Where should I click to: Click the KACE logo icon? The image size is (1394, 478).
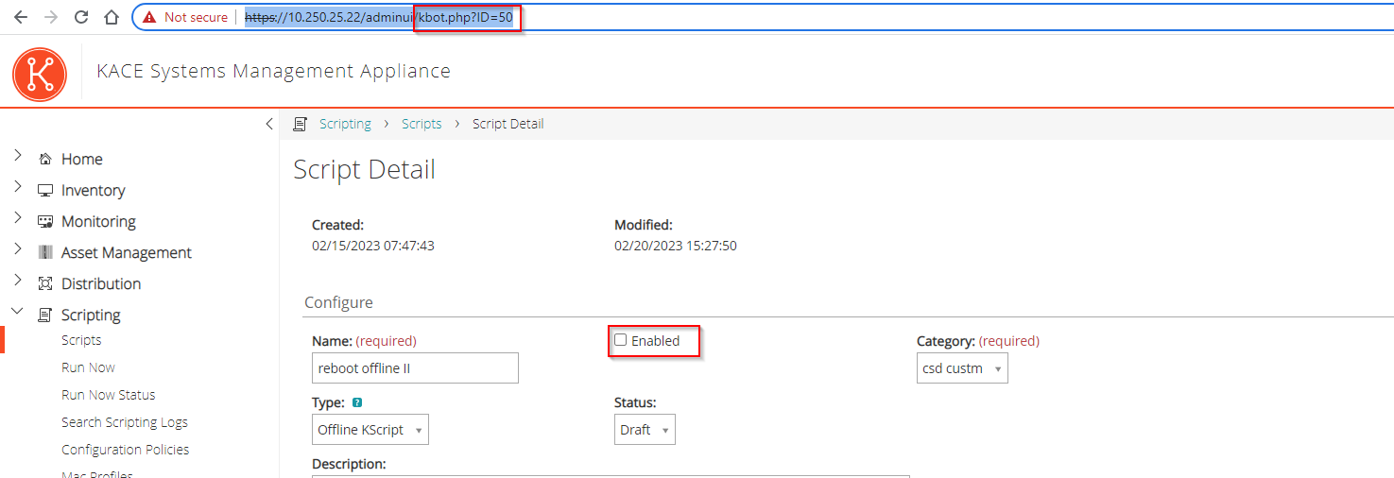point(40,74)
